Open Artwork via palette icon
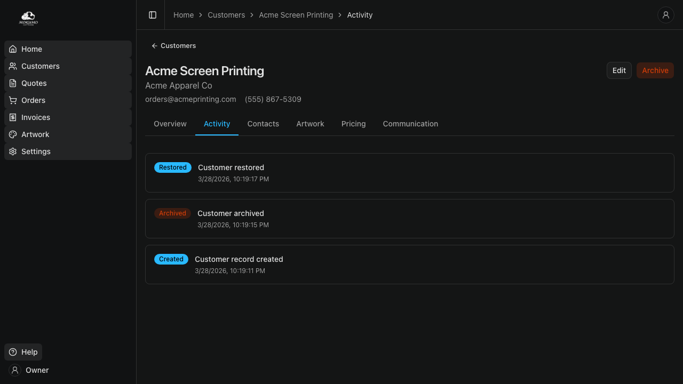This screenshot has height=384, width=683. pyautogui.click(x=13, y=134)
